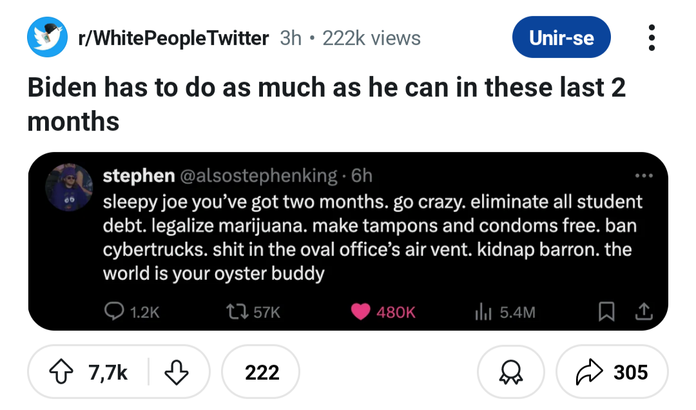The height and width of the screenshot is (410, 696).
Task: Open the embedded tweet image text
Action: (374, 238)
